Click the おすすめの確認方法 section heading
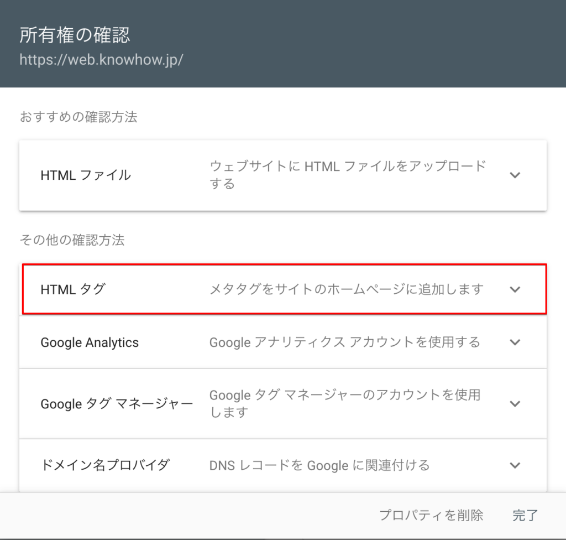The width and height of the screenshot is (566, 540). click(x=78, y=117)
